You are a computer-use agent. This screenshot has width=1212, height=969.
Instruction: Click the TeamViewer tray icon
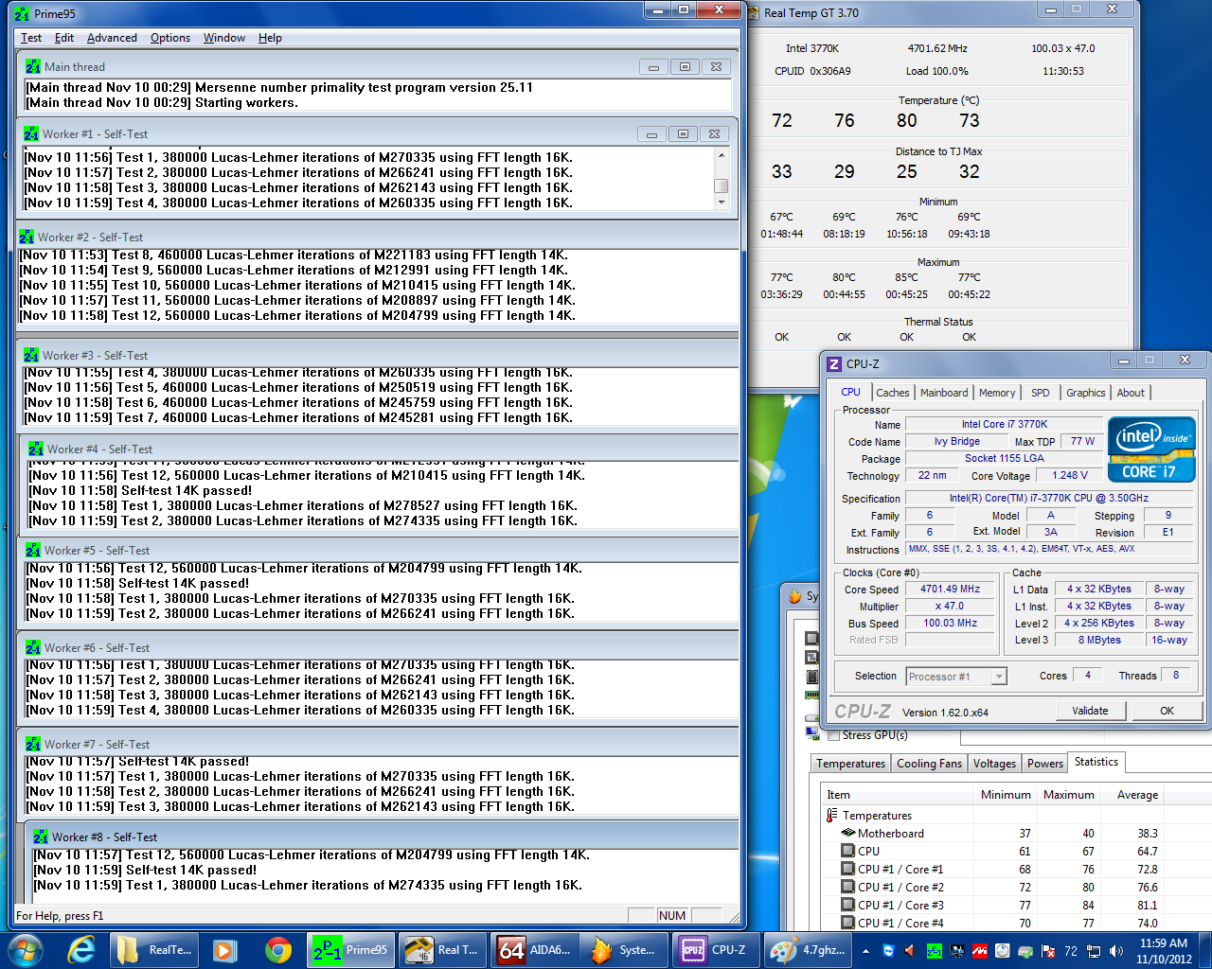(x=888, y=951)
